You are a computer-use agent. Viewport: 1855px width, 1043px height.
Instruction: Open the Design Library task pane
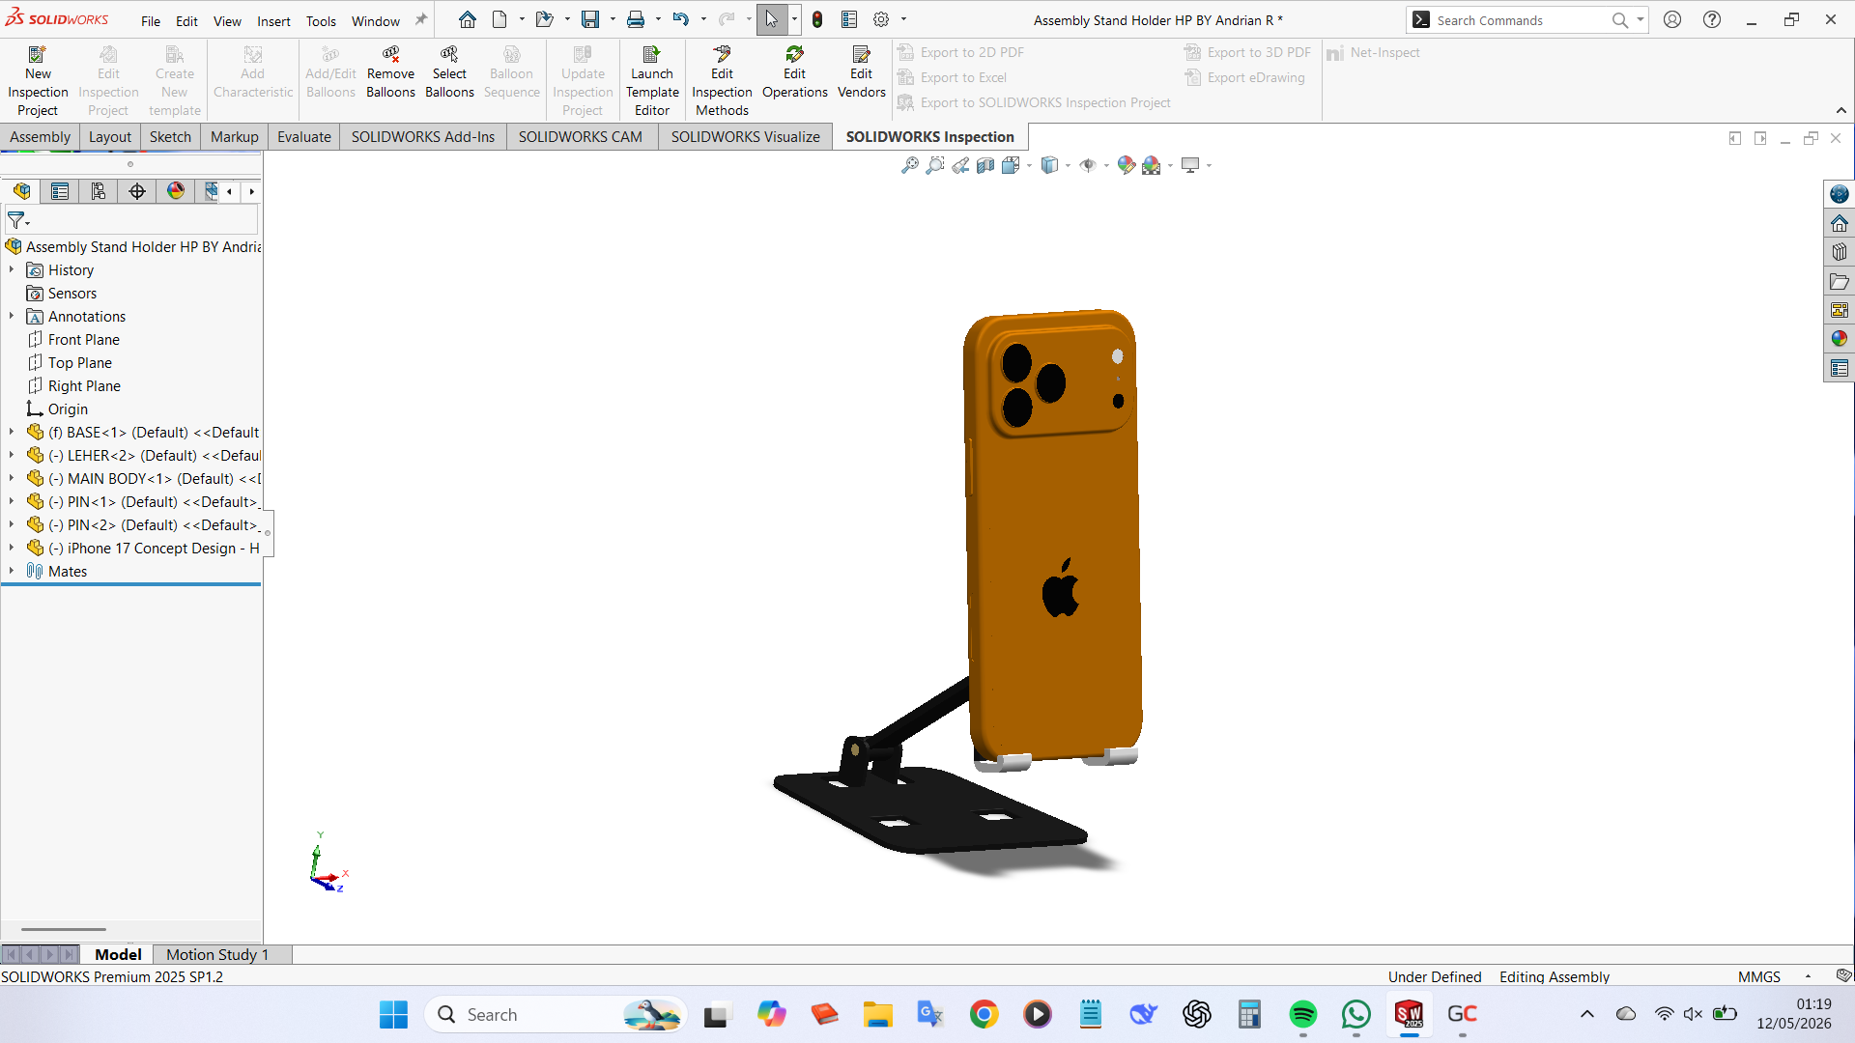pos(1840,252)
